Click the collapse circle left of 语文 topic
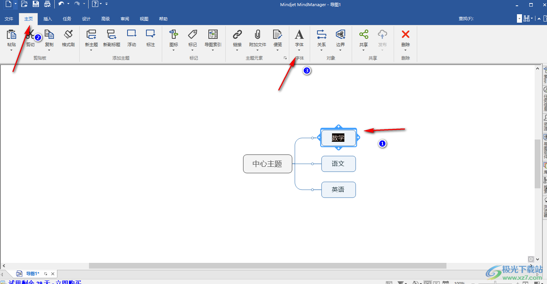 click(312, 164)
